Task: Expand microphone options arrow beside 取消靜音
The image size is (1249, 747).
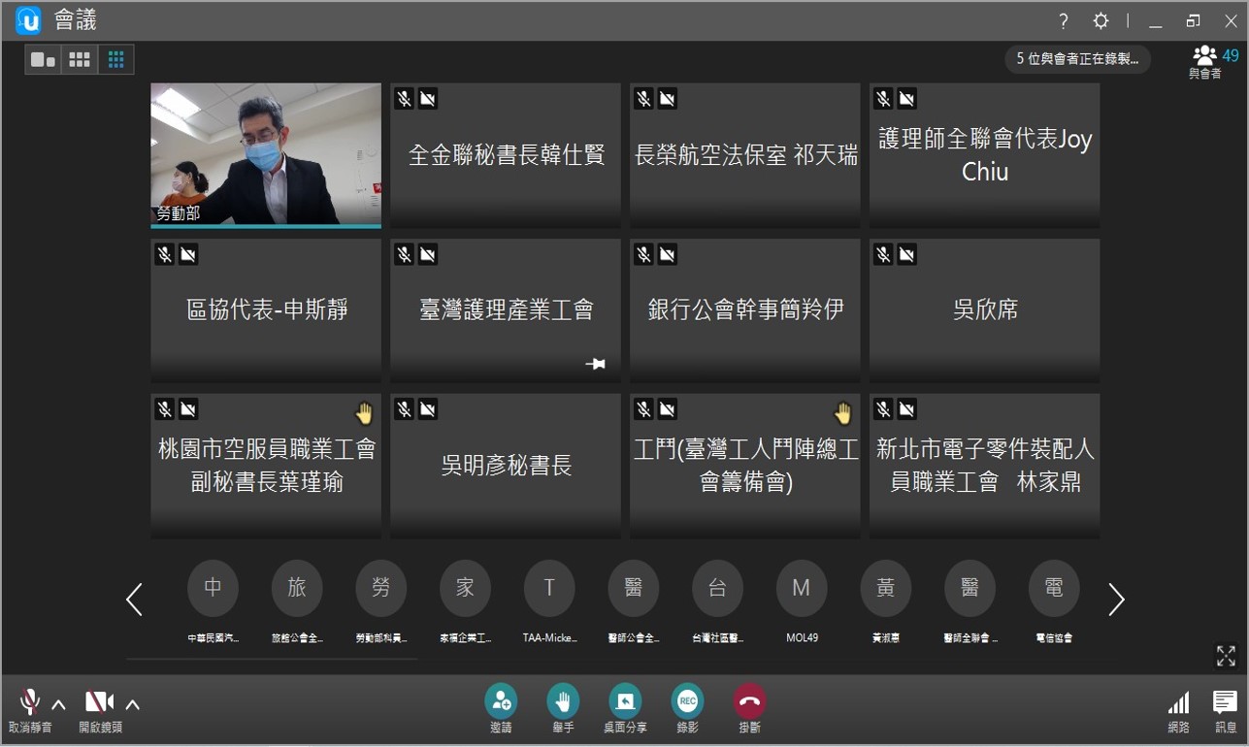Action: coord(58,704)
